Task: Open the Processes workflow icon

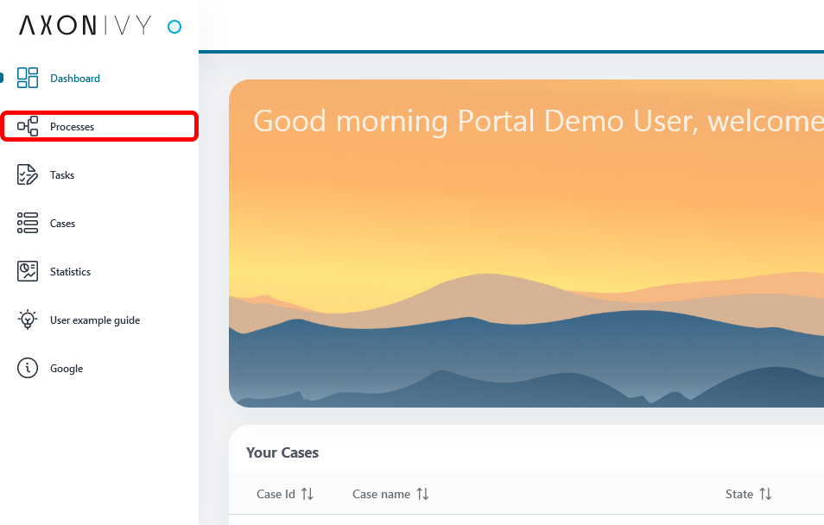Action: point(28,126)
